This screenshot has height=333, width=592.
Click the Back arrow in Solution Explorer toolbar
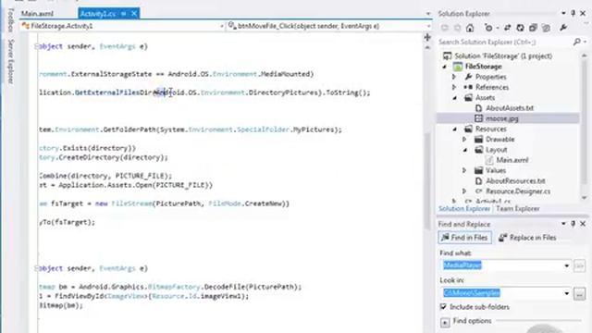click(x=444, y=28)
